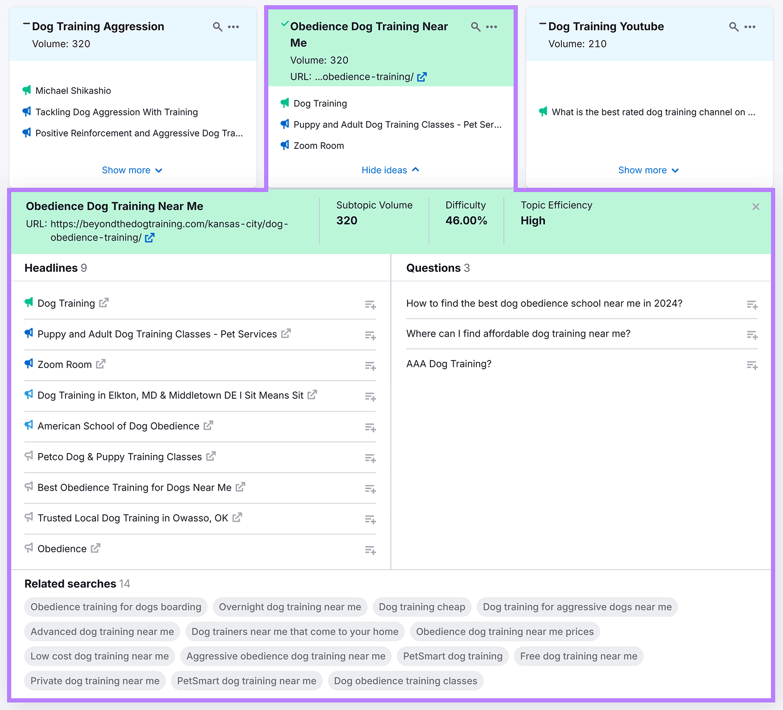Collapse Hide ideas on Obedience card
783x710 pixels.
tap(390, 170)
